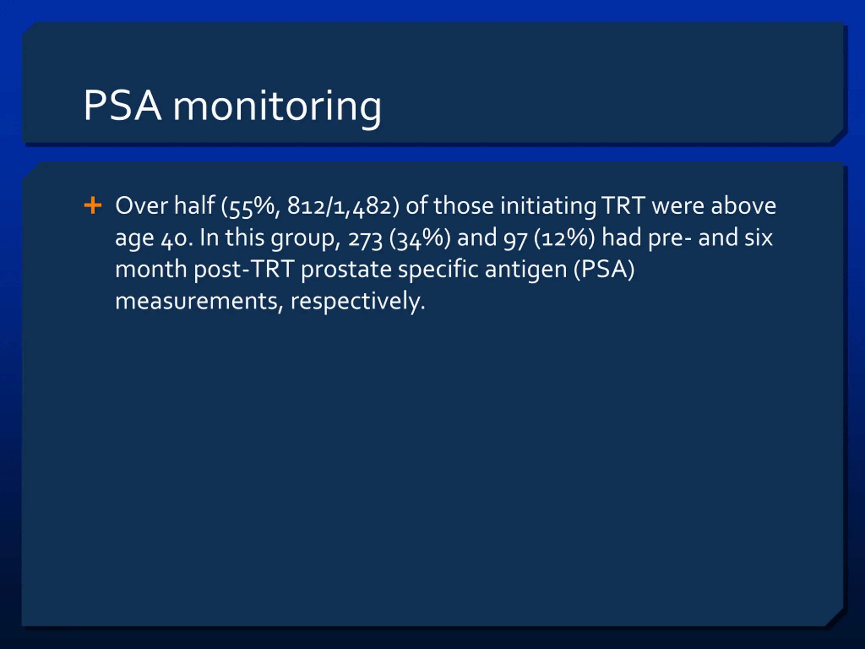Click the word "respectively." at the end
This screenshot has height=649, width=865.
358,302
